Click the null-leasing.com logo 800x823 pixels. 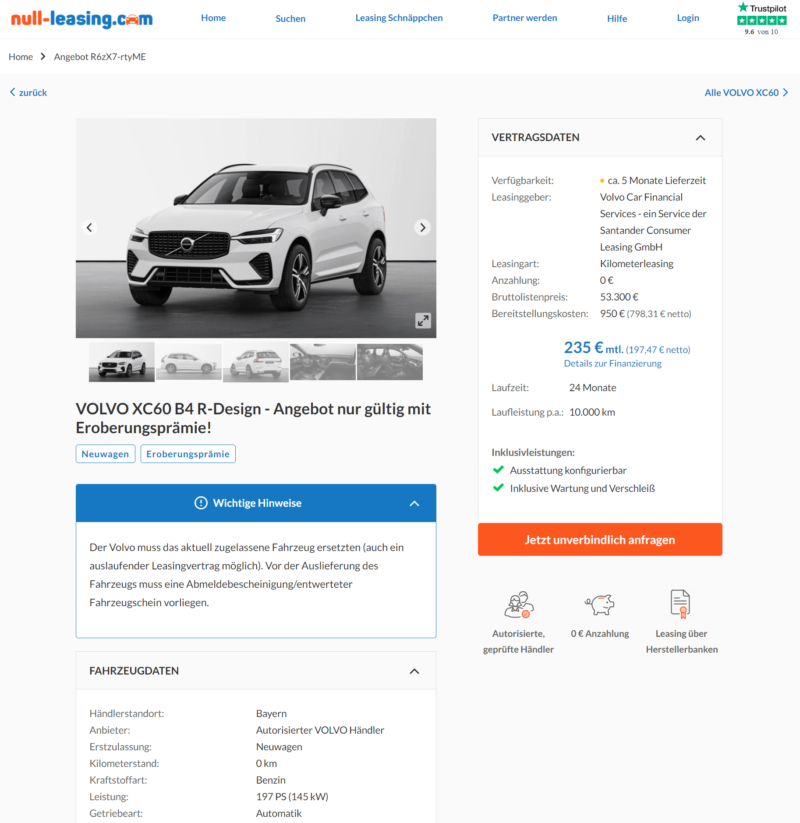tap(82, 19)
